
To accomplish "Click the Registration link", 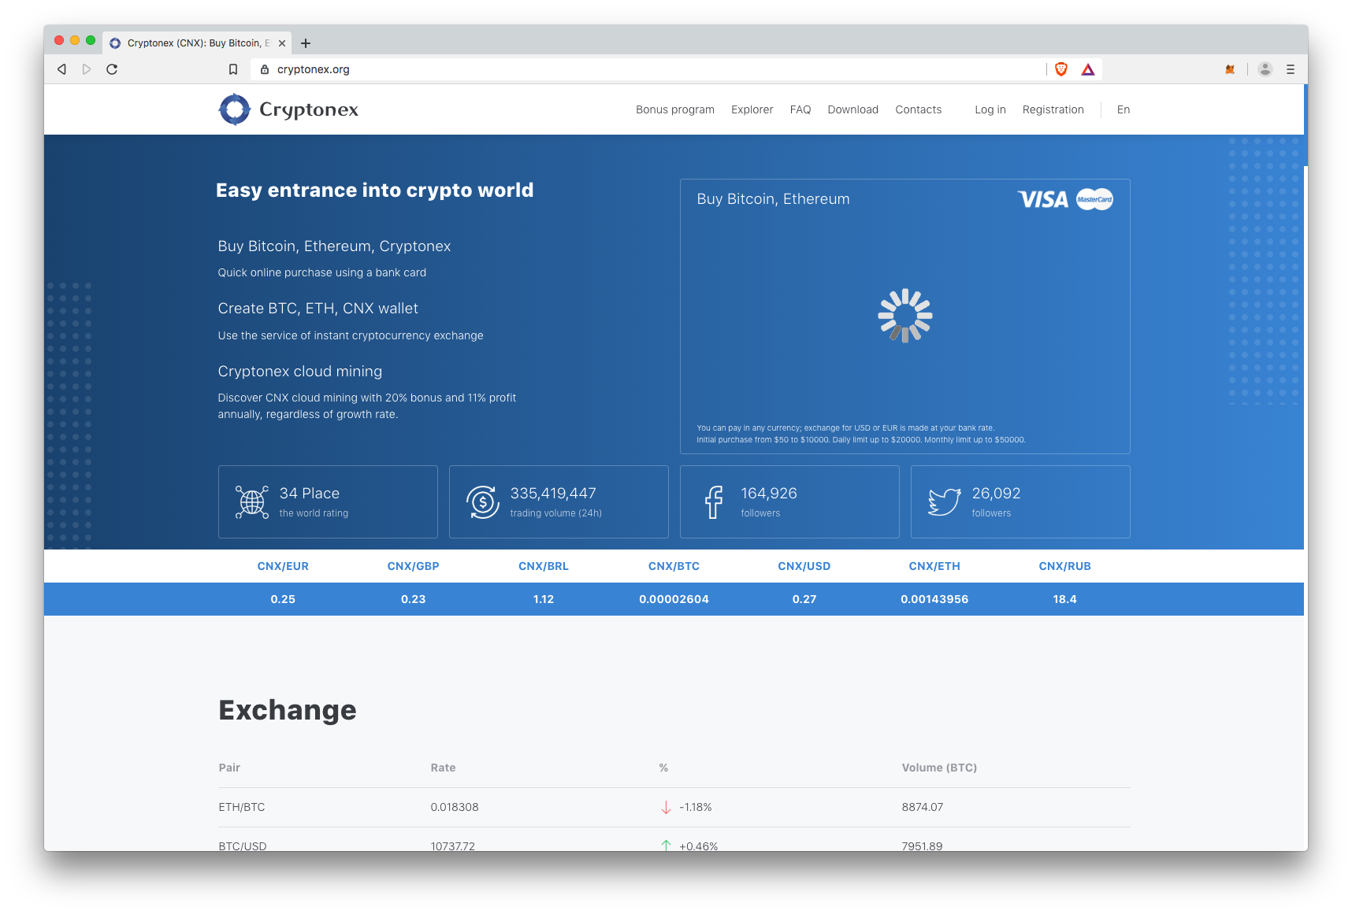I will pyautogui.click(x=1053, y=109).
